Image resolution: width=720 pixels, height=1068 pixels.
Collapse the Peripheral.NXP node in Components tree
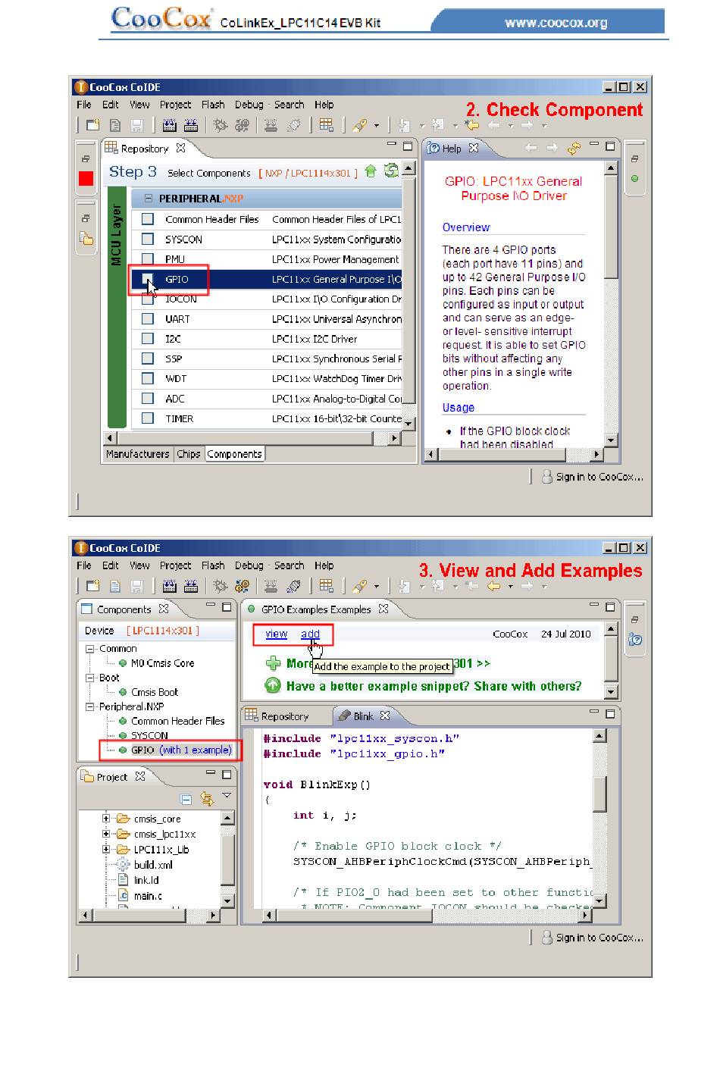tap(91, 706)
